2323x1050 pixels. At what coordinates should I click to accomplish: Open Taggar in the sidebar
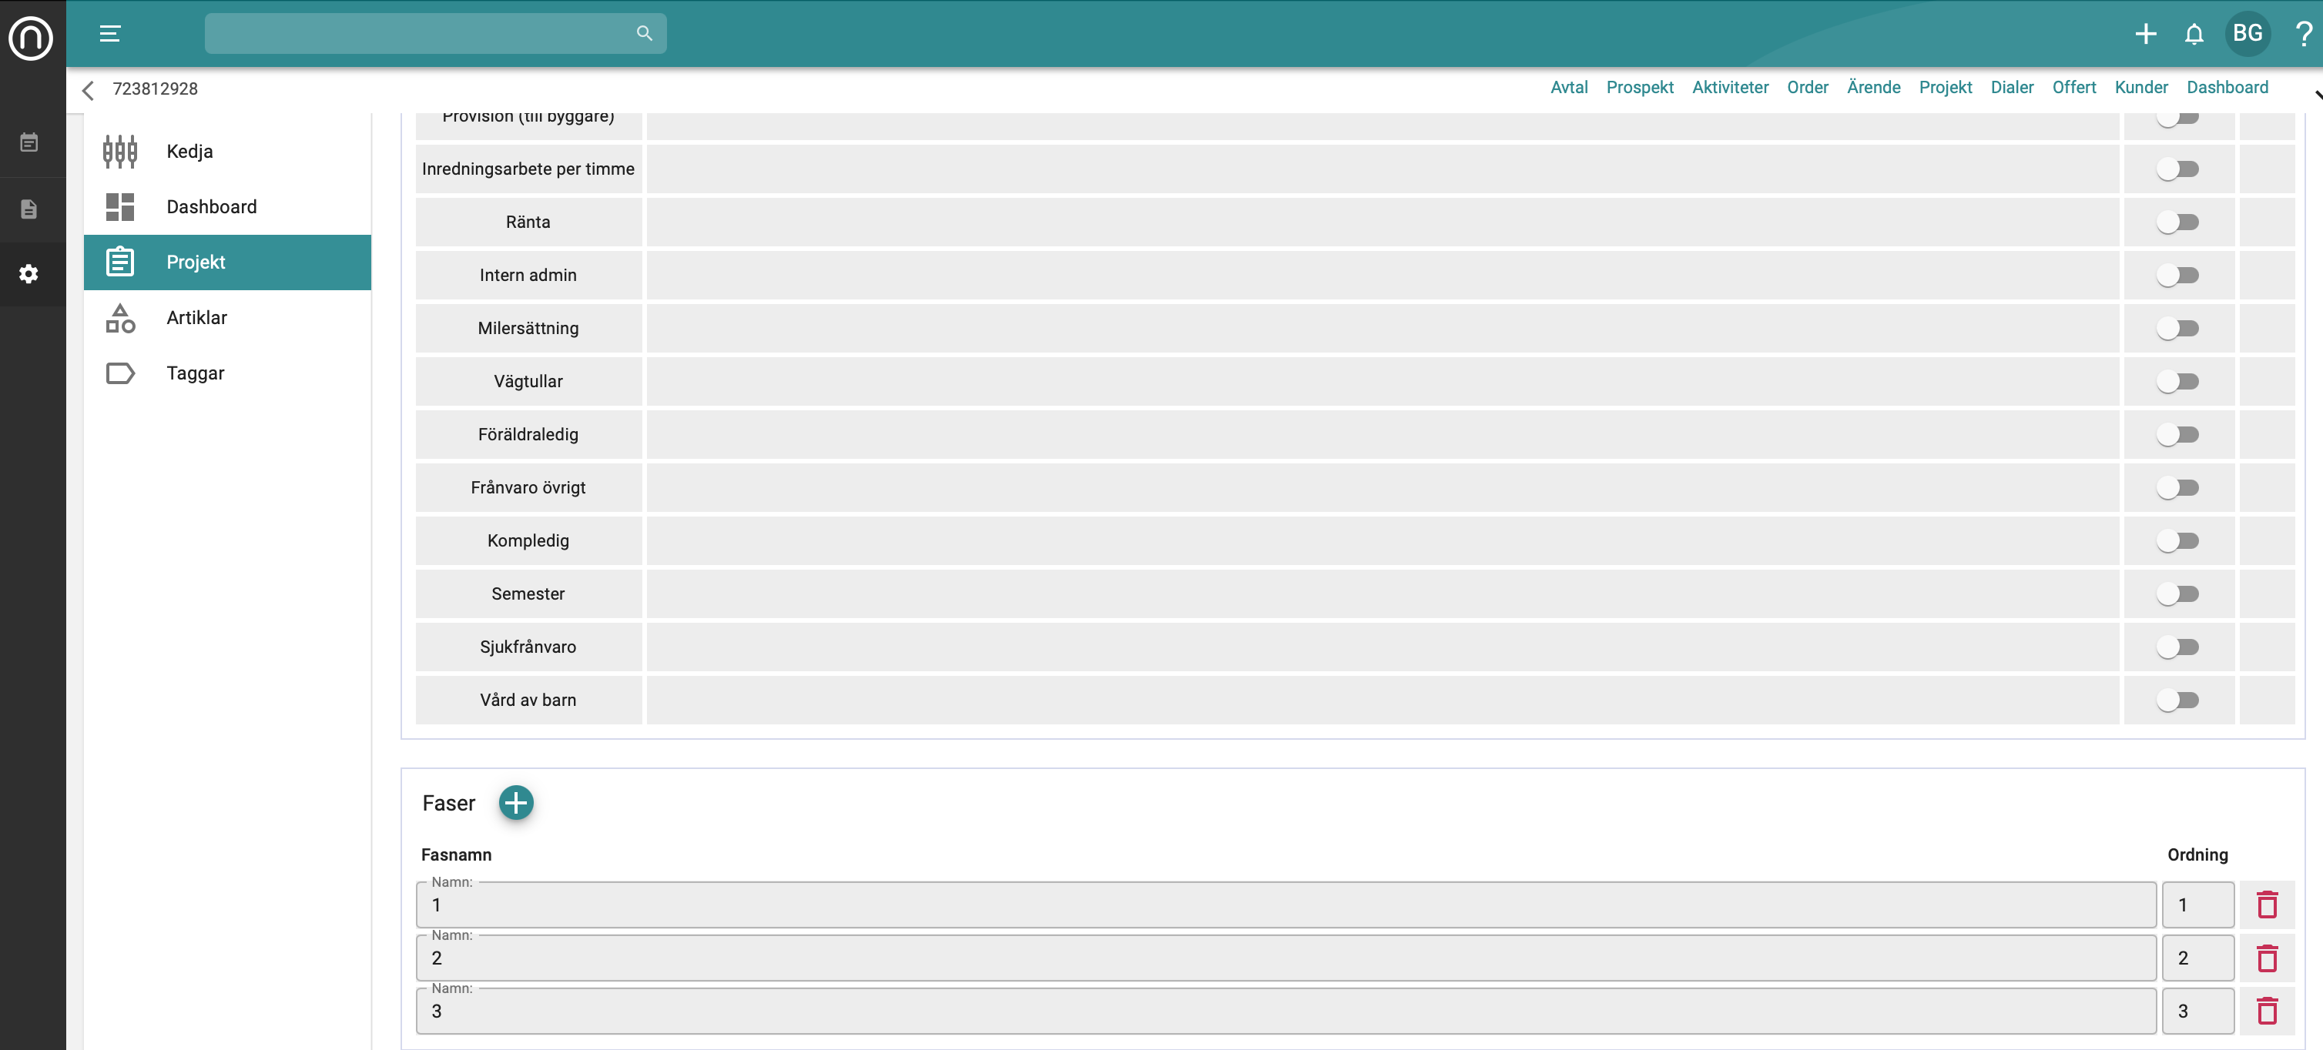pos(227,373)
